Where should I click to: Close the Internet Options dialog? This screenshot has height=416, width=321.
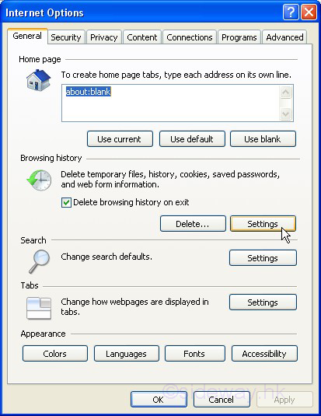pyautogui.click(x=309, y=12)
